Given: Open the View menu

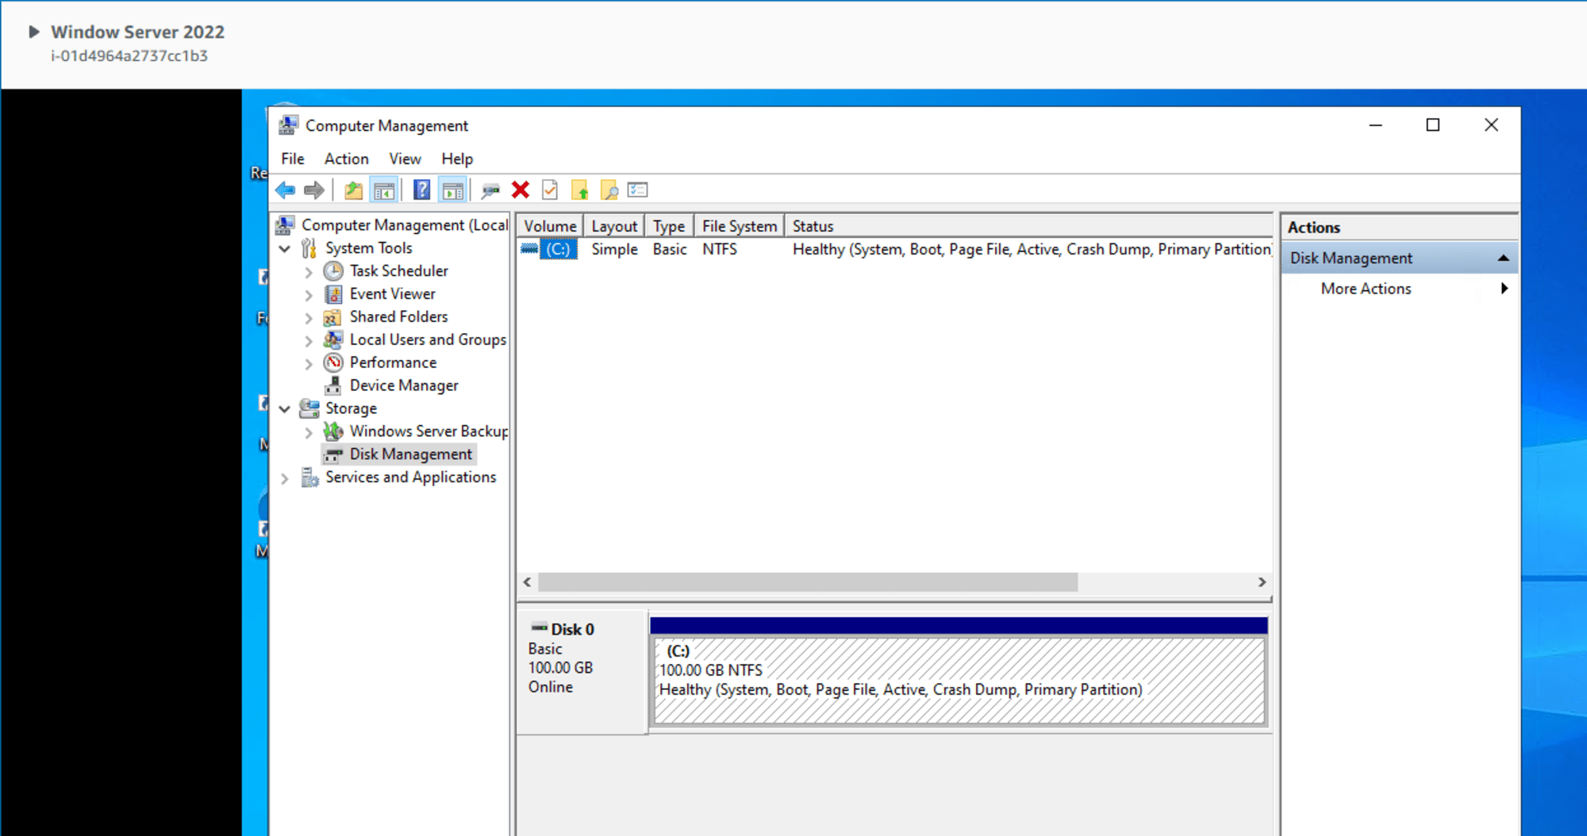Looking at the screenshot, I should point(405,159).
